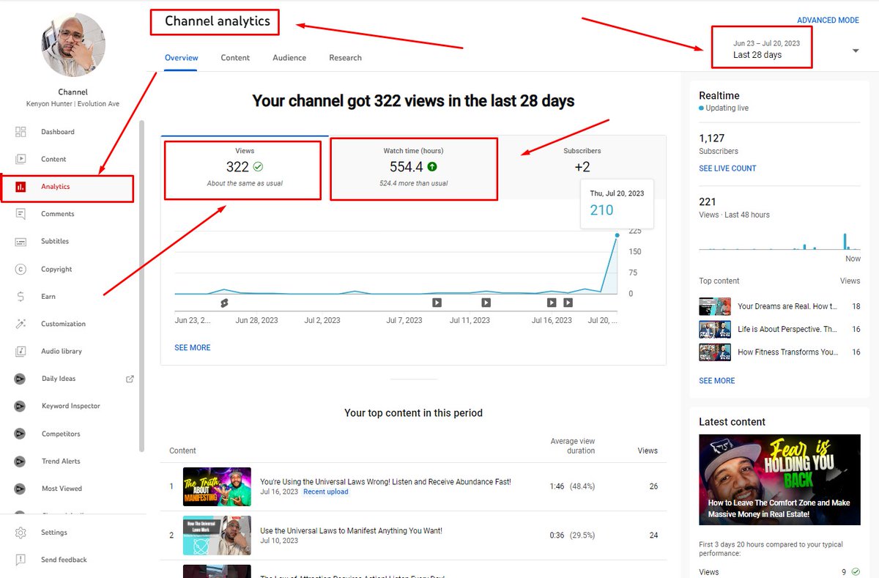Open Dashboard grid icon in sidebar
The height and width of the screenshot is (578, 879).
pyautogui.click(x=21, y=132)
